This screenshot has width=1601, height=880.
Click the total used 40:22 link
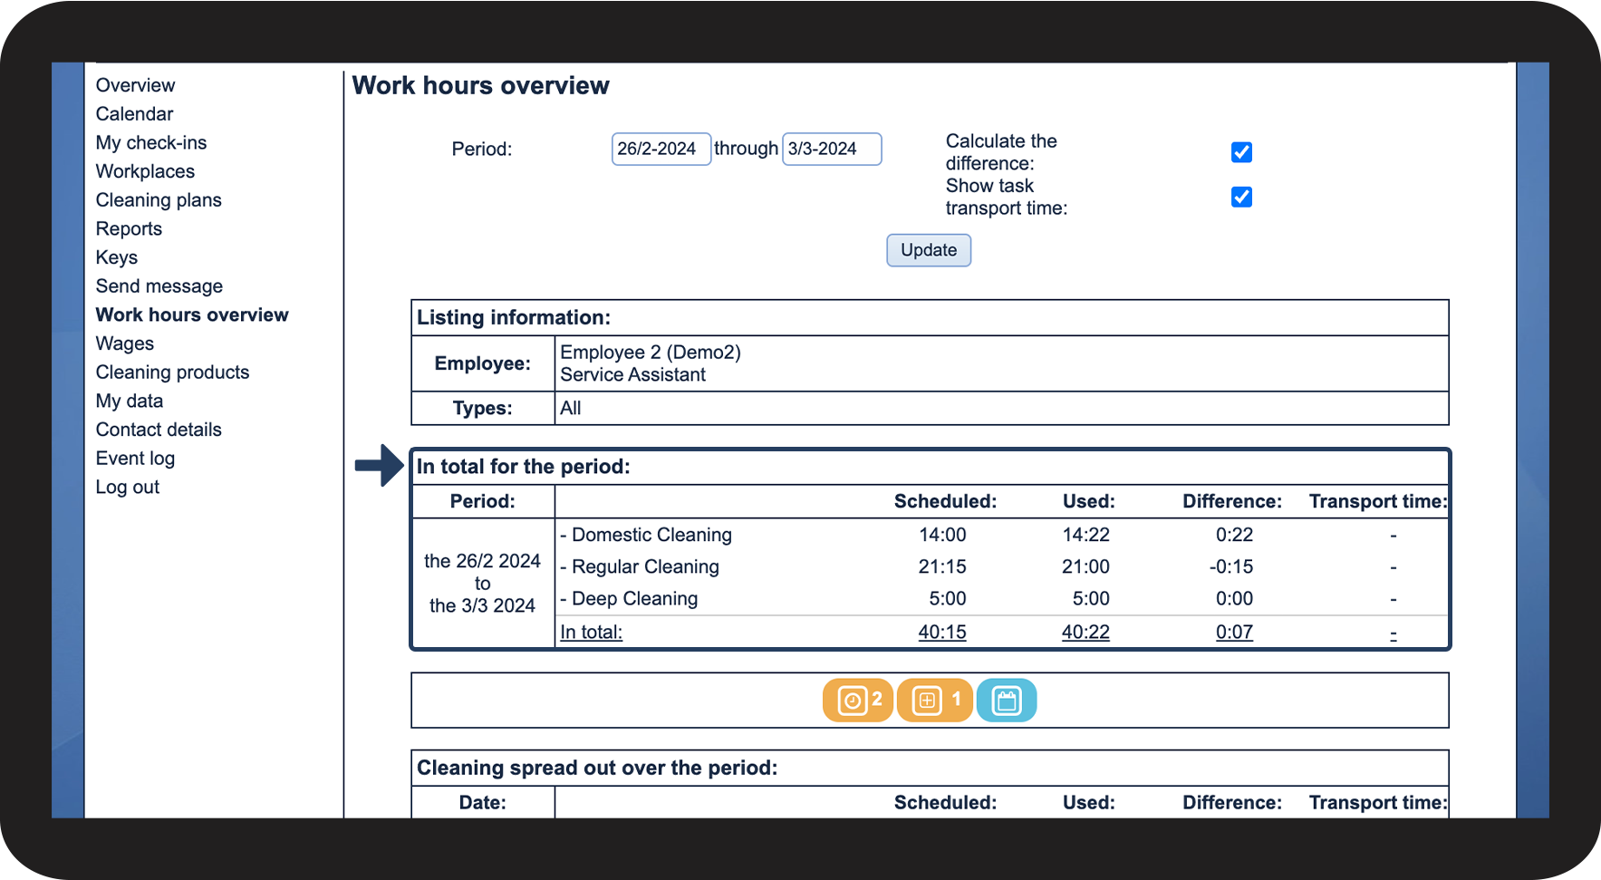[1085, 632]
